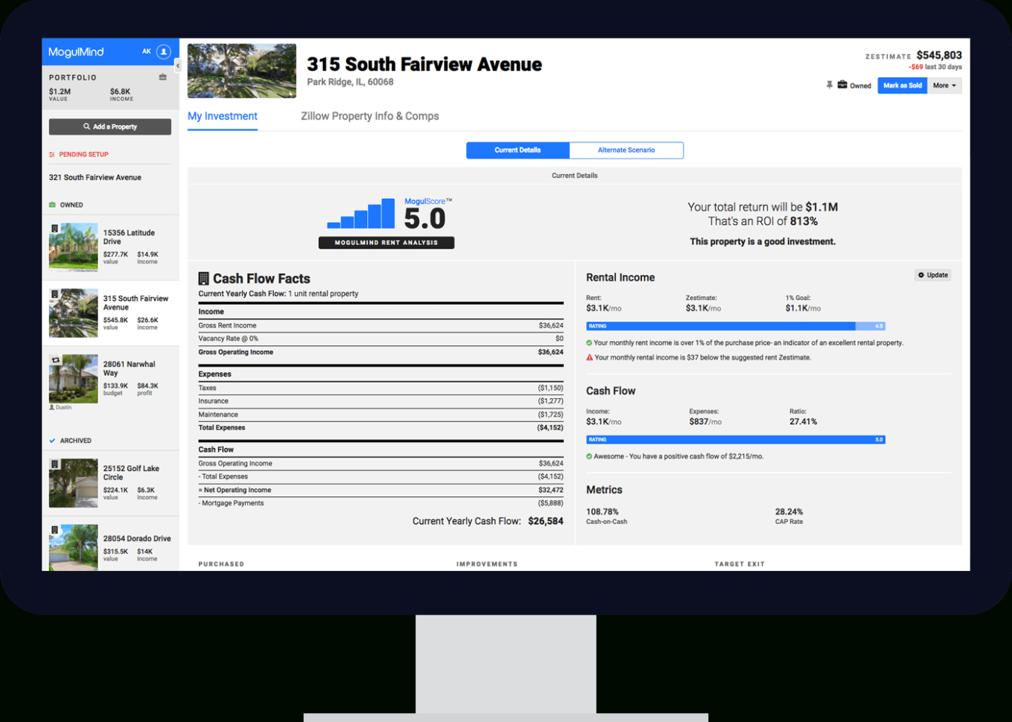Click the checkmark icon beside Archived
The width and height of the screenshot is (1012, 722).
click(52, 441)
